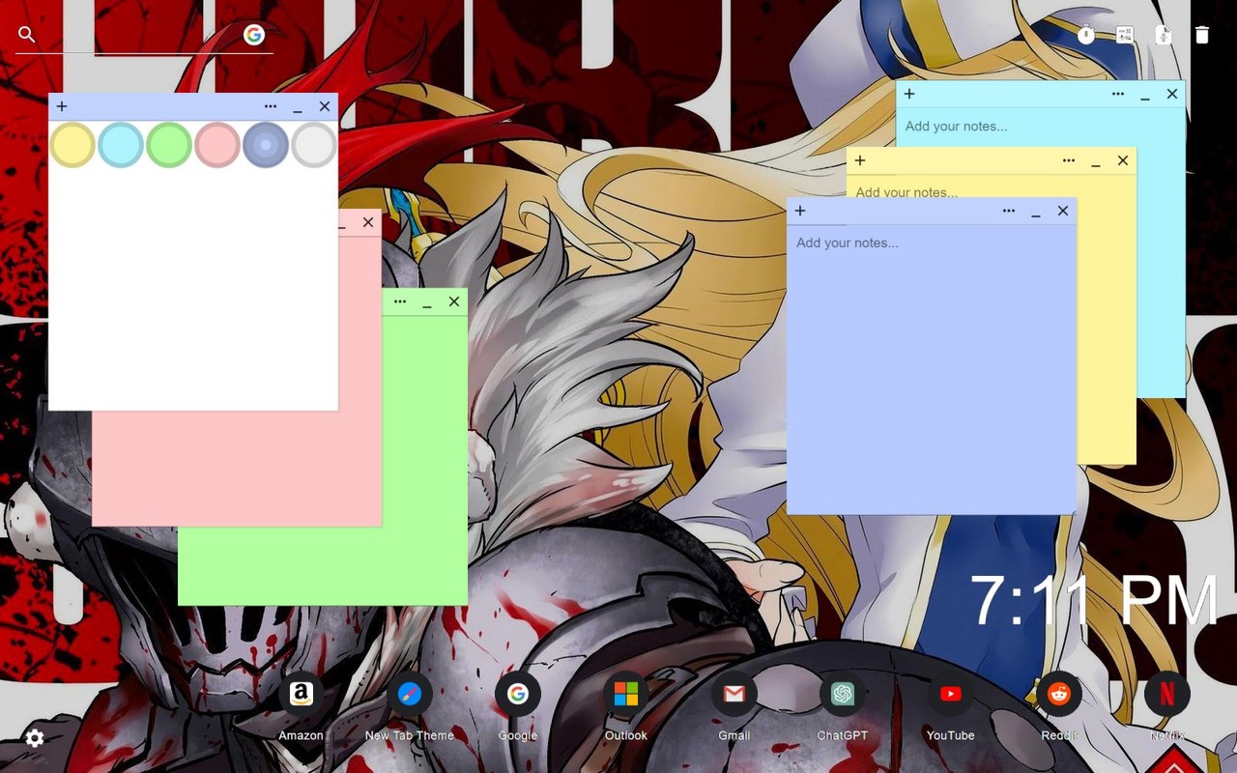This screenshot has height=773, width=1237.
Task: Close the yellow note
Action: 1123,160
